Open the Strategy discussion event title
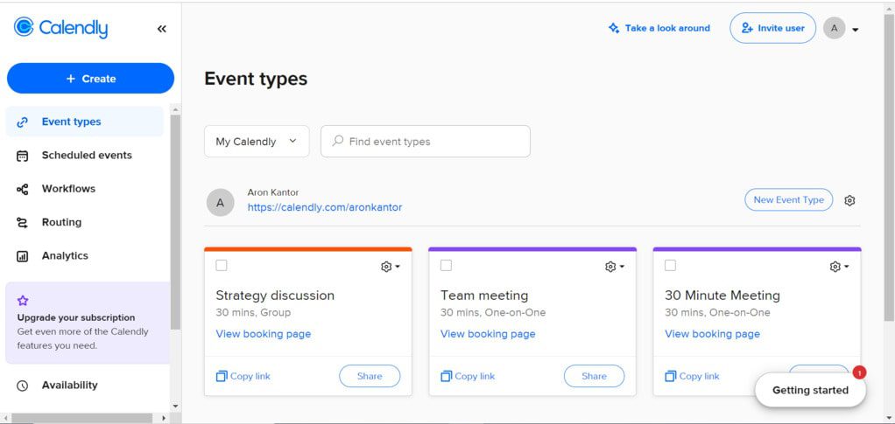 click(x=275, y=295)
